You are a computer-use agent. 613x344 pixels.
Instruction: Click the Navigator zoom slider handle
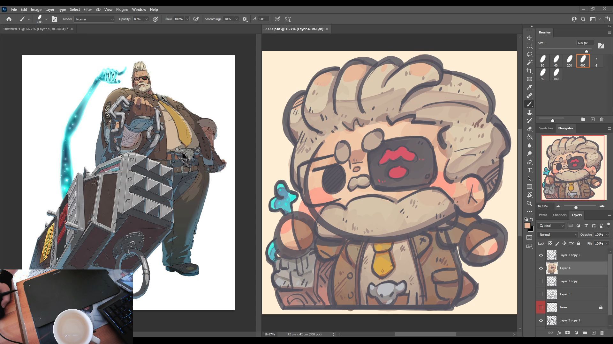(x=576, y=207)
